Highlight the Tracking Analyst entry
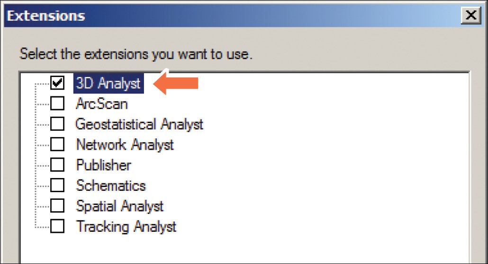This screenshot has width=488, height=264. 126,227
